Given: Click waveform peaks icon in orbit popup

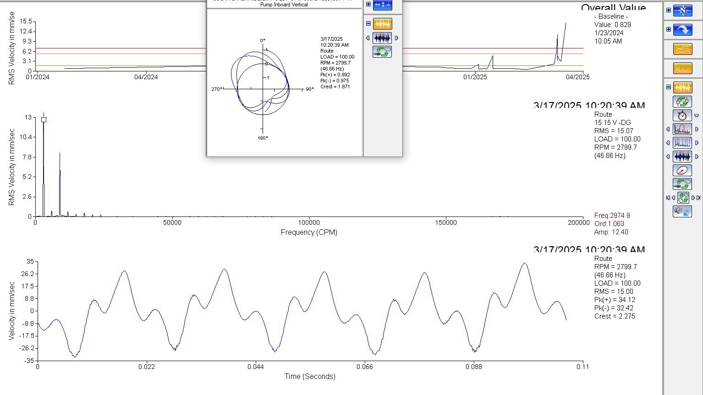Looking at the screenshot, I should [382, 38].
